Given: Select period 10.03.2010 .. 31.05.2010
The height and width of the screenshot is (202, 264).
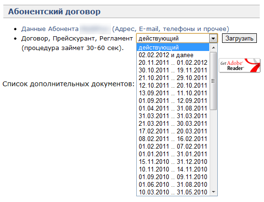Looking at the screenshot, I should [x=173, y=192].
